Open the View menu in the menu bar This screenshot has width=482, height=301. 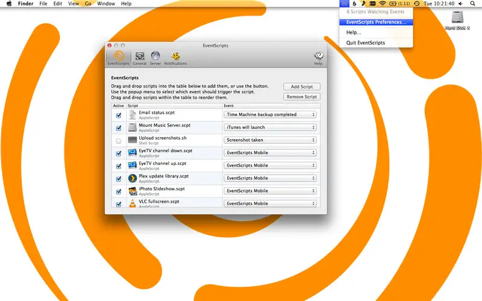(74, 4)
